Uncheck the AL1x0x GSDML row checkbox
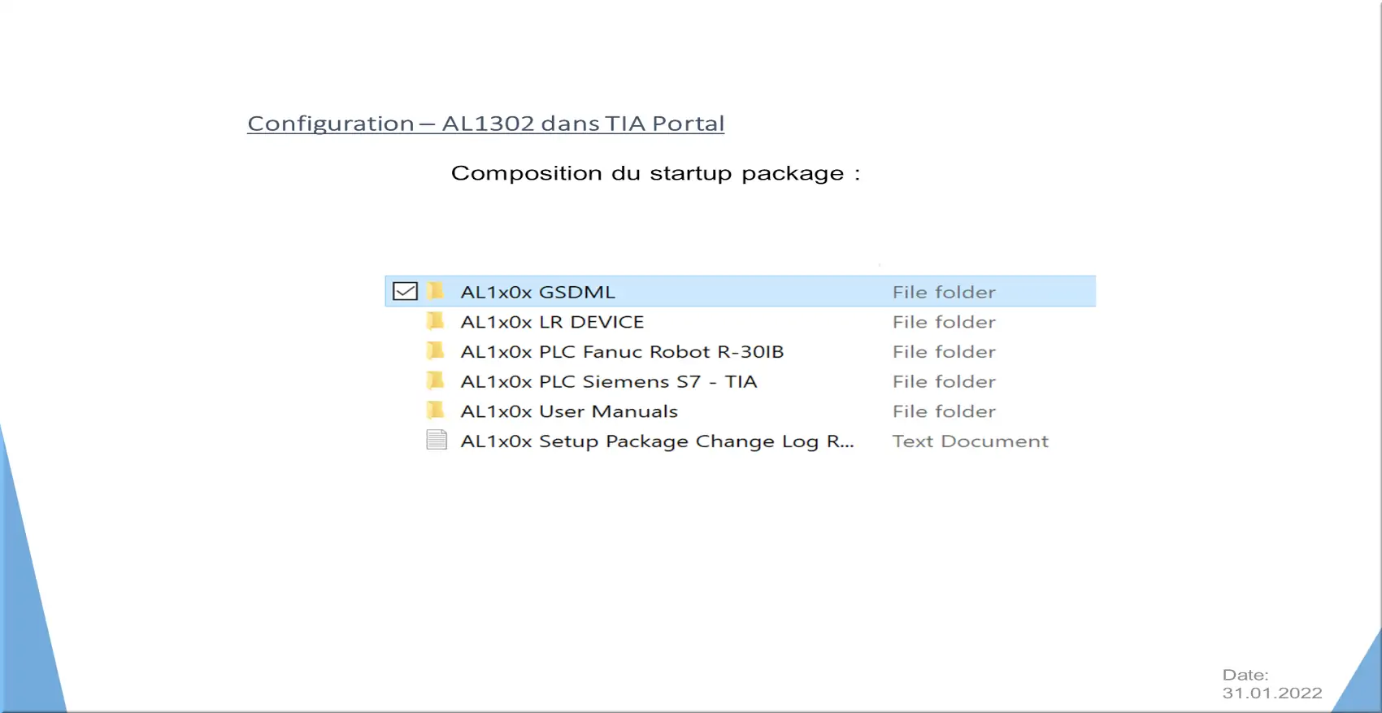Image resolution: width=1382 pixels, height=713 pixels. click(405, 291)
